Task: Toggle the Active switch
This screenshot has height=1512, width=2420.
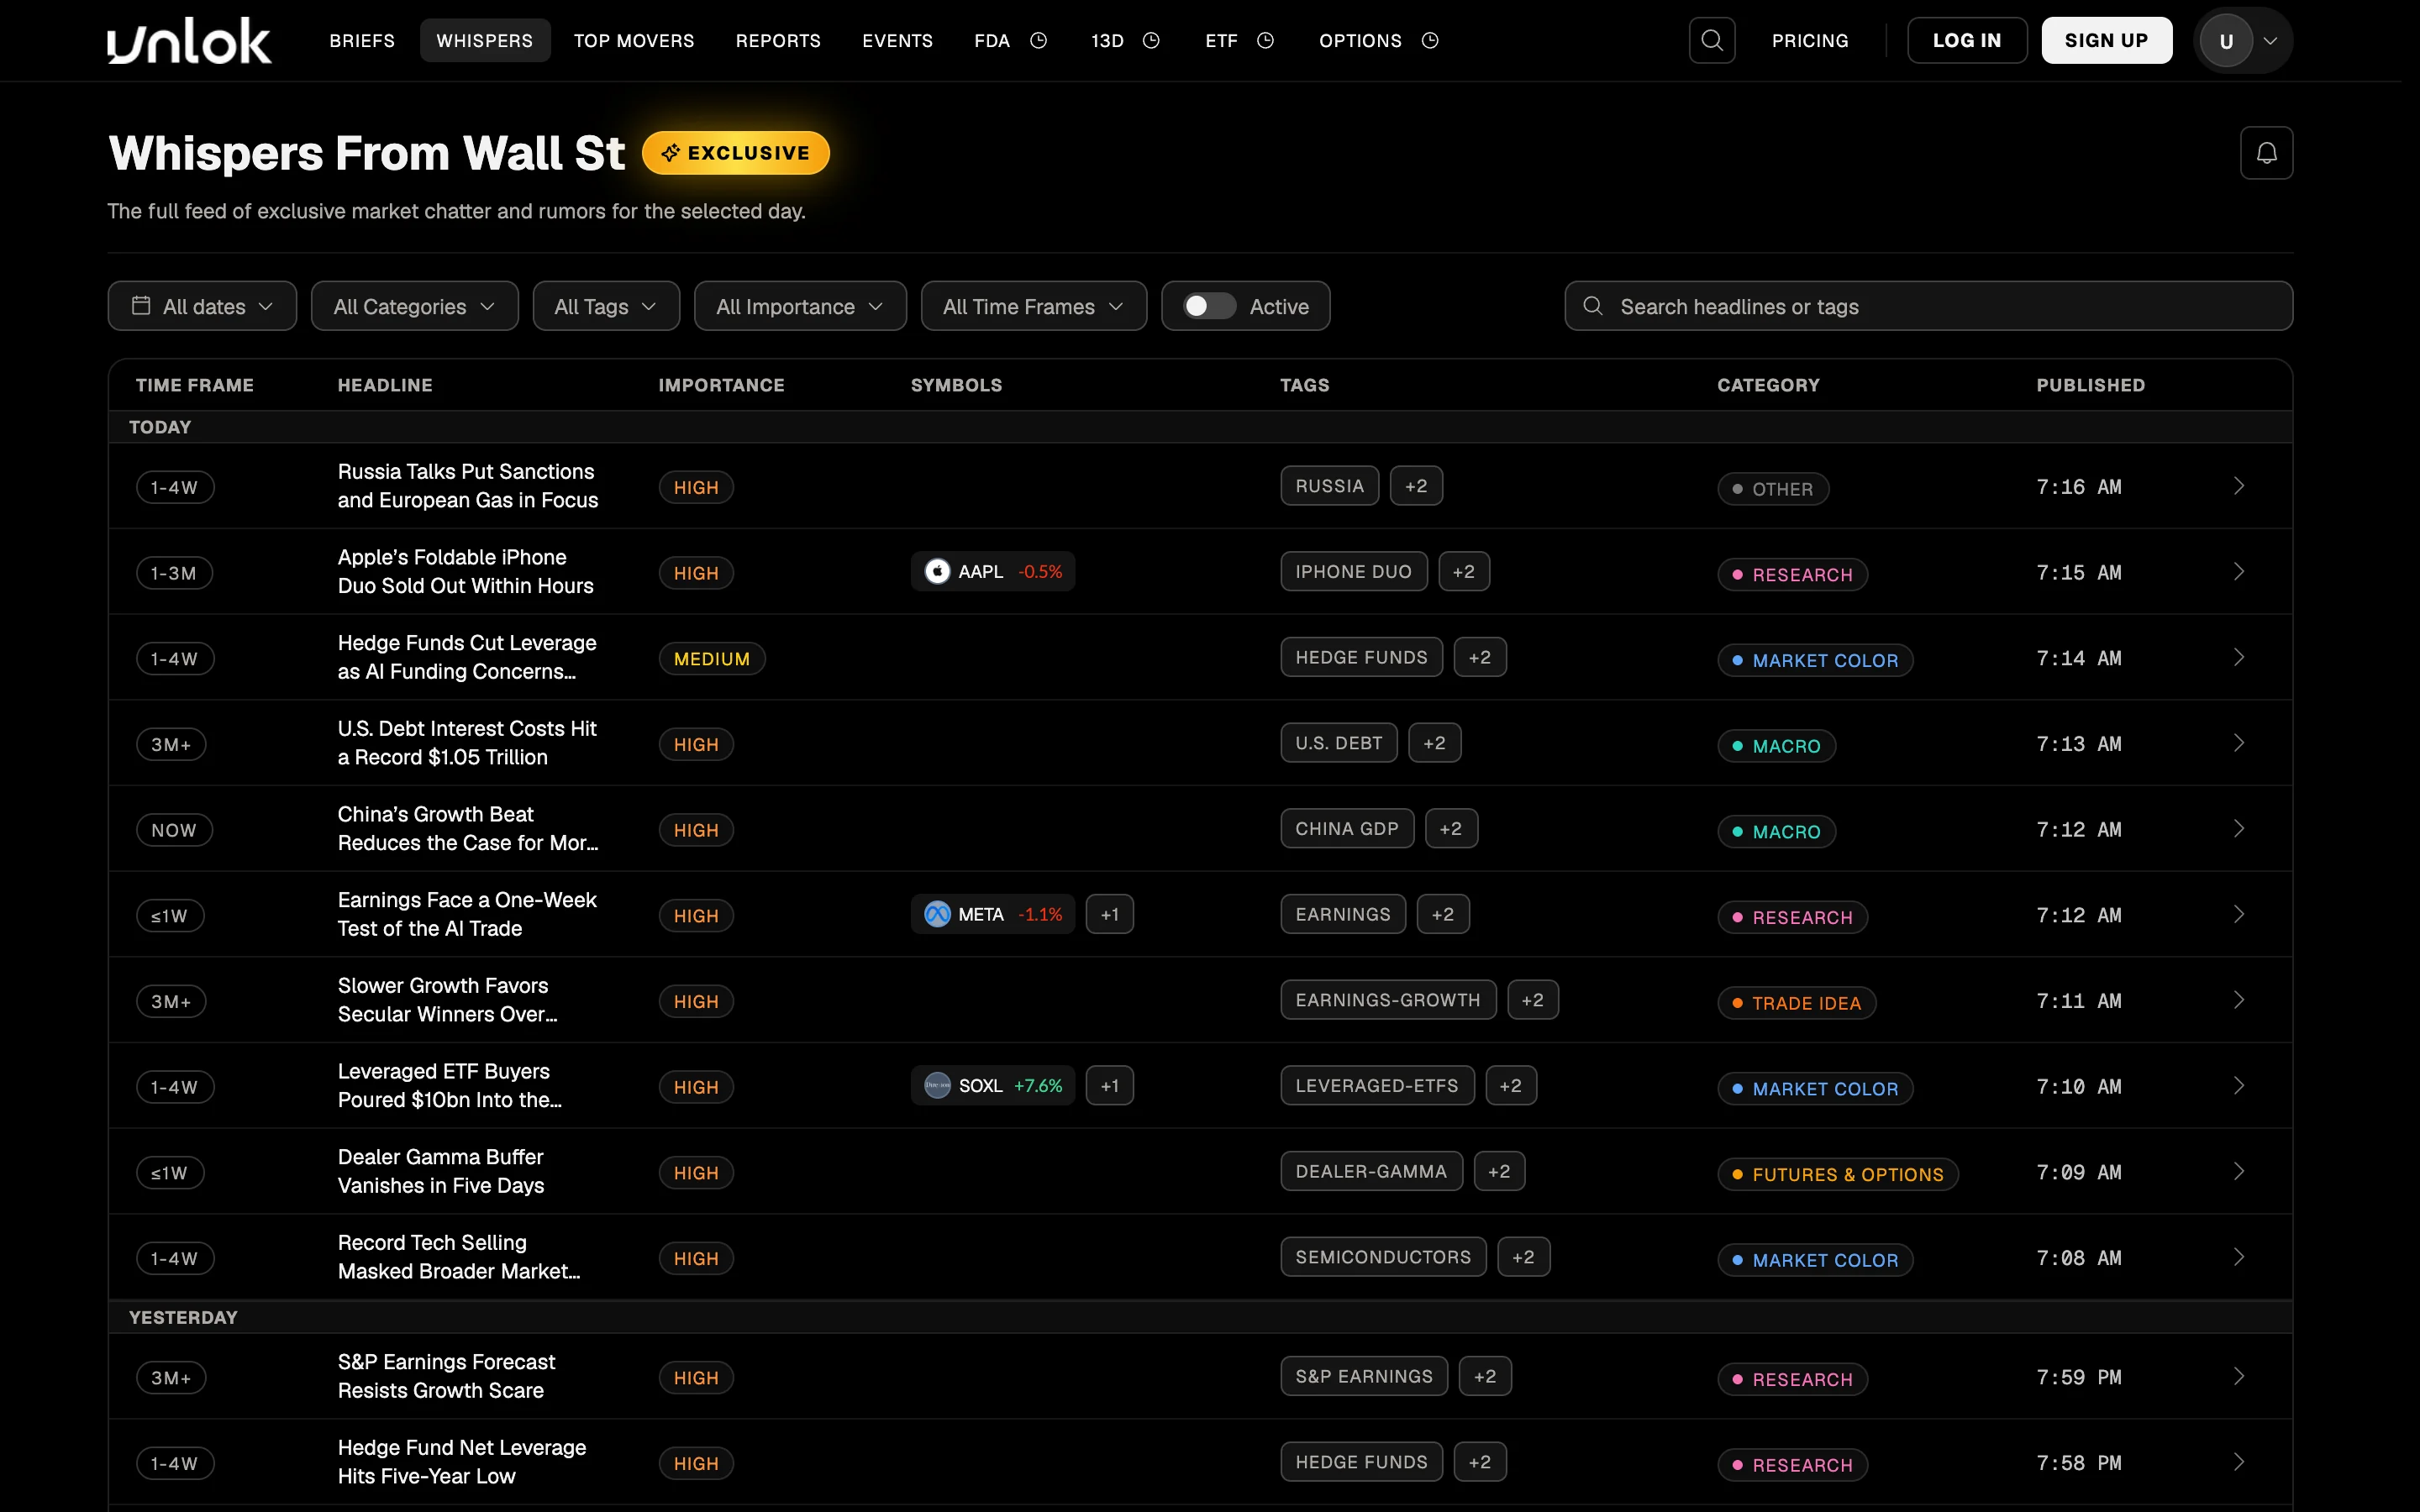Action: click(x=1209, y=306)
